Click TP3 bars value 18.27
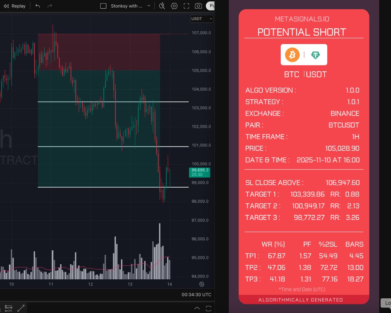This screenshot has width=391, height=313. [x=355, y=279]
